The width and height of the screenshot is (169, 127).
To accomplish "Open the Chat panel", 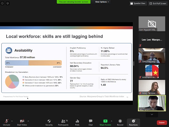I will point(91,122).
